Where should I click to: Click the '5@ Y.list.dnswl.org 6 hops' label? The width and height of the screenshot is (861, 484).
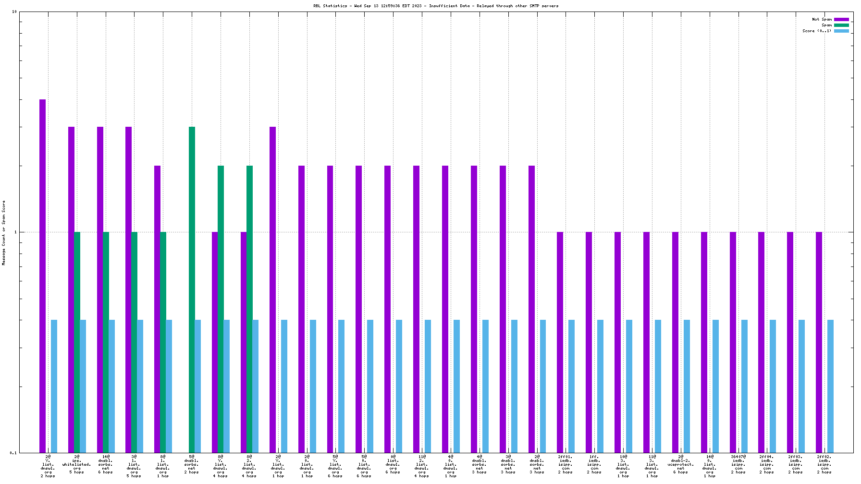click(335, 466)
